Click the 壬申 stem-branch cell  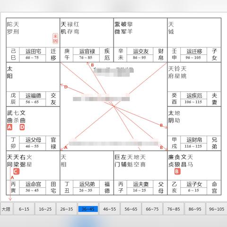tap(174, 54)
